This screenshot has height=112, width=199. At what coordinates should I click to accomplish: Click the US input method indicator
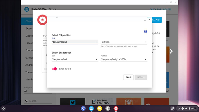[x=179, y=109]
